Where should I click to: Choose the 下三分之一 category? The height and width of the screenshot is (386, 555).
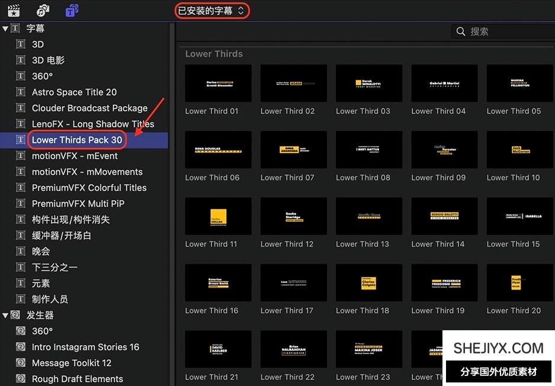54,267
